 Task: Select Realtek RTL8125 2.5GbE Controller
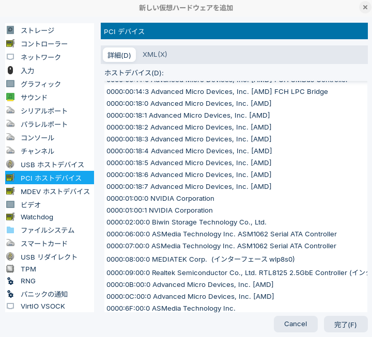tap(236, 272)
